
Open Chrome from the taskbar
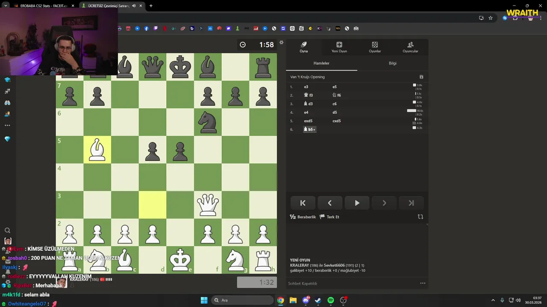click(280, 300)
